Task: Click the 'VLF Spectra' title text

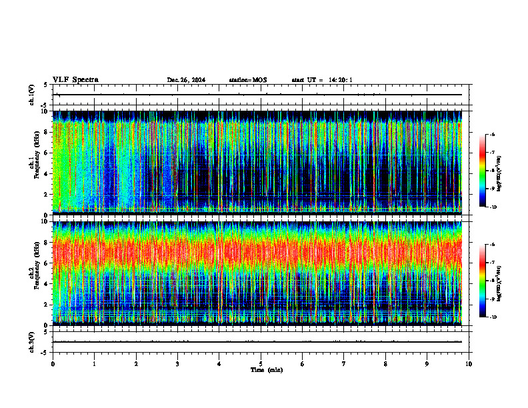Action: (75, 80)
